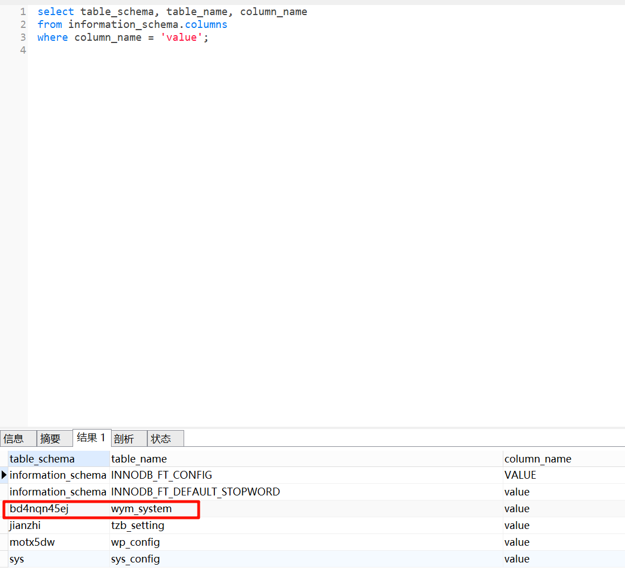The width and height of the screenshot is (625, 577).
Task: Select the uppercase VALUE column_name cell
Action: point(520,475)
